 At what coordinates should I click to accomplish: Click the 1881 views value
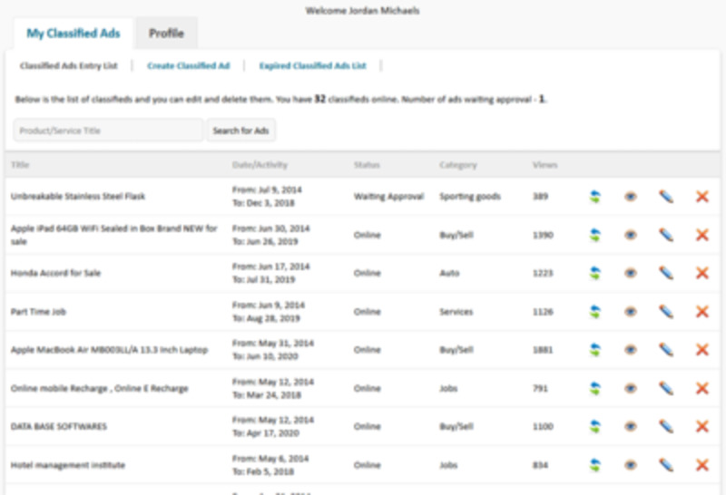[x=543, y=350]
